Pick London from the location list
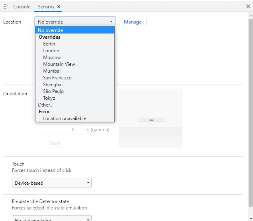 point(51,51)
